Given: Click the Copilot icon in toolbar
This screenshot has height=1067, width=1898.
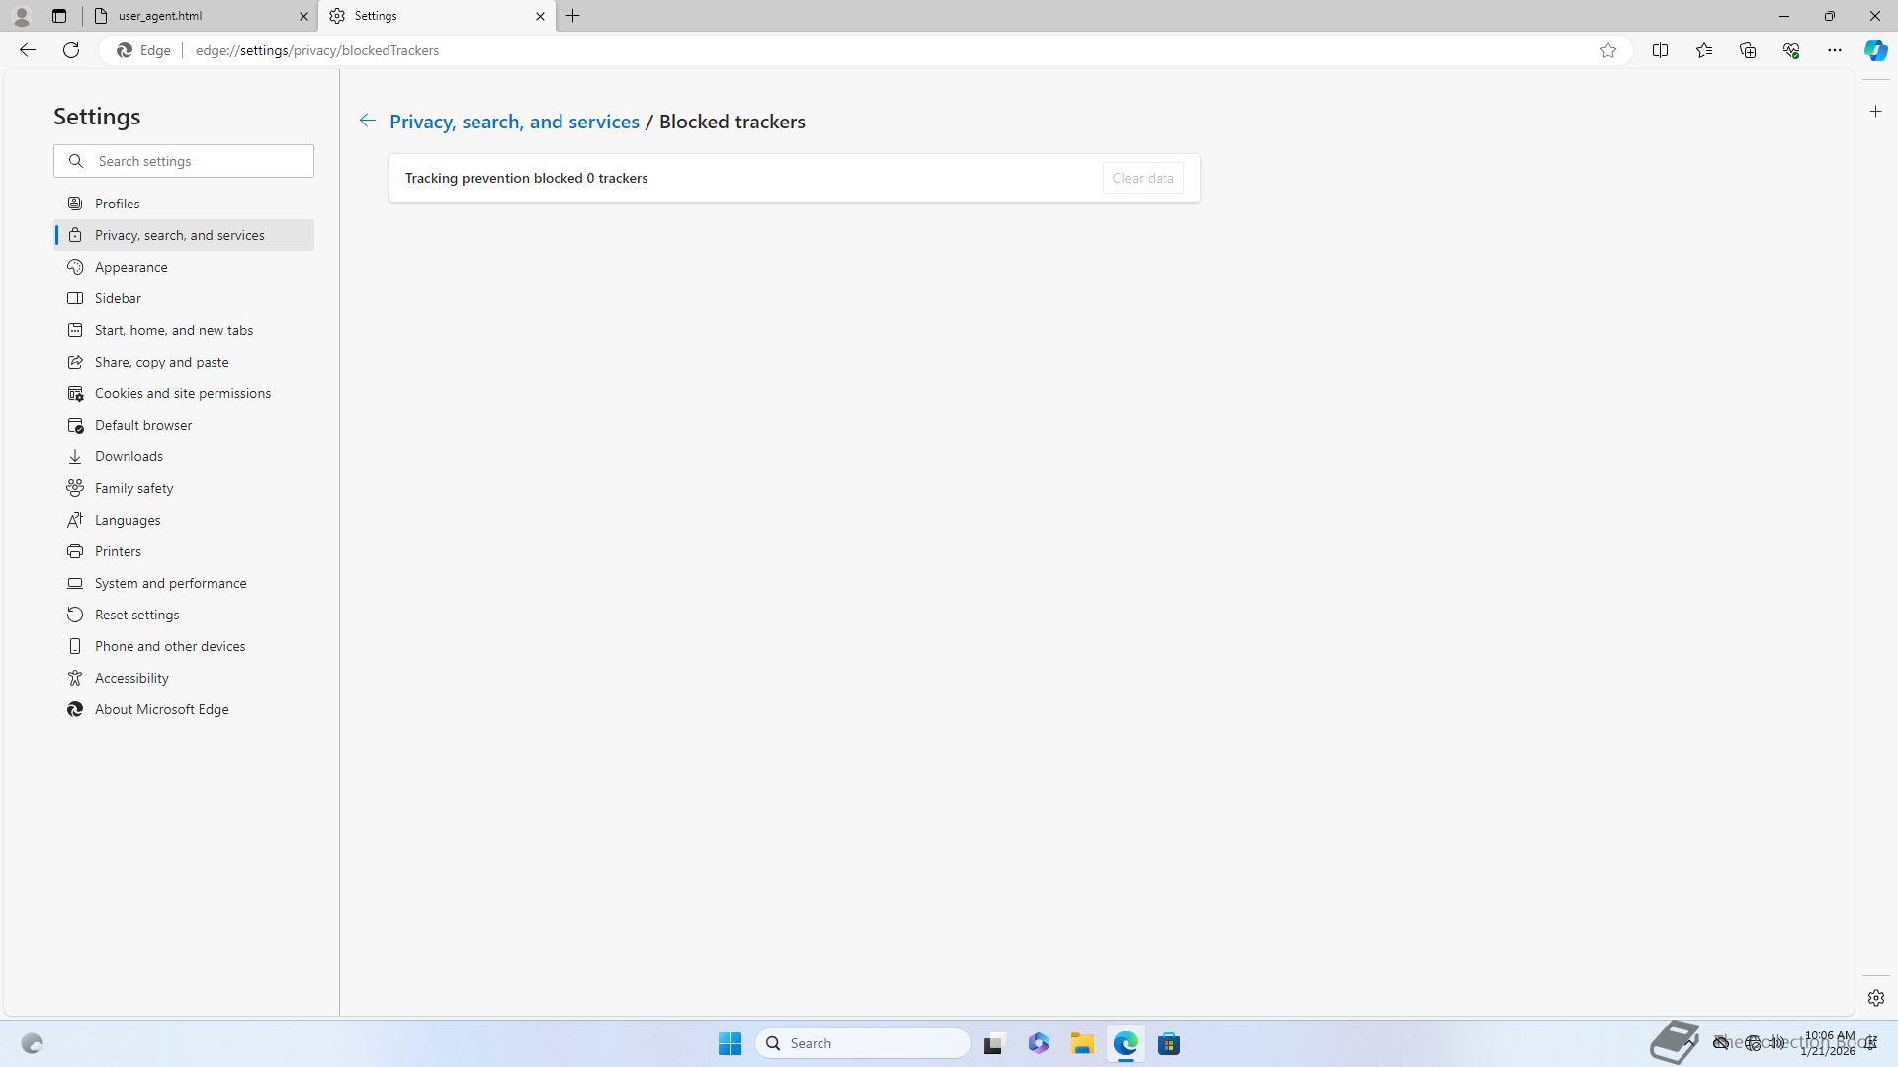Looking at the screenshot, I should pos(1875,50).
